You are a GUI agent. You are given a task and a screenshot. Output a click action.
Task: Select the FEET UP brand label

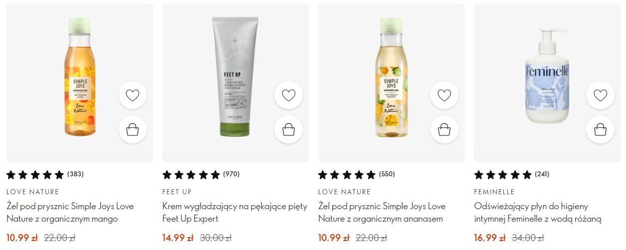177,192
